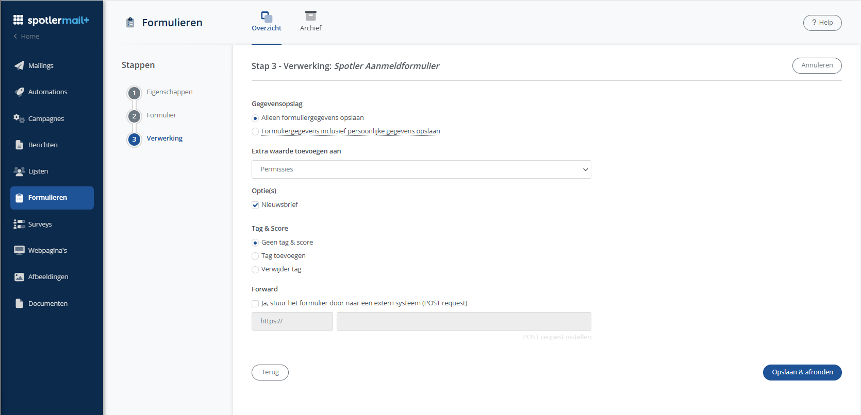Click the Berichten document icon
The width and height of the screenshot is (861, 415).
point(19,145)
